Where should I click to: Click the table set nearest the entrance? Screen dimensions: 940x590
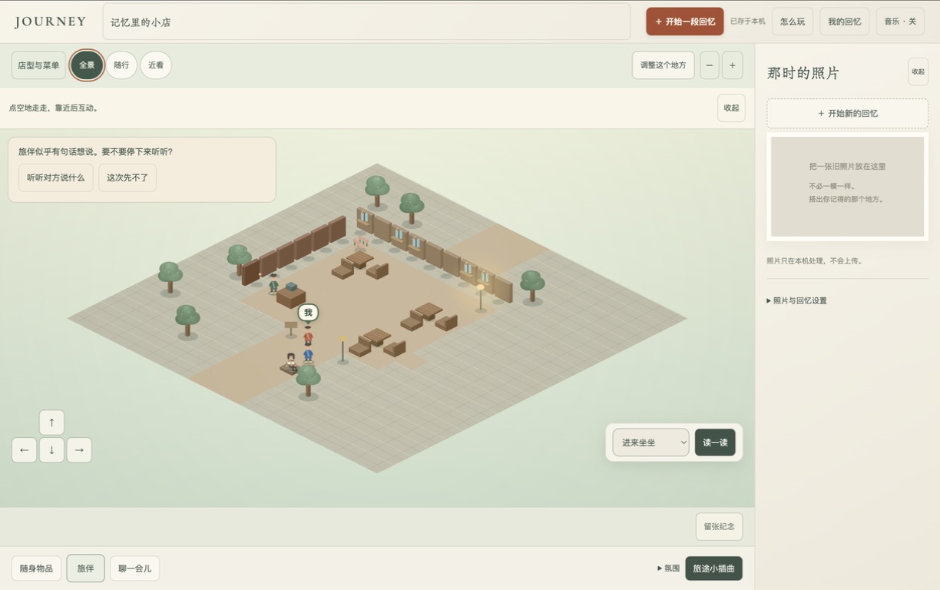click(377, 343)
